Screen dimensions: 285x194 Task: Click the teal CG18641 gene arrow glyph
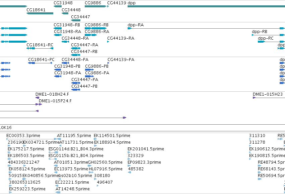point(40,13)
